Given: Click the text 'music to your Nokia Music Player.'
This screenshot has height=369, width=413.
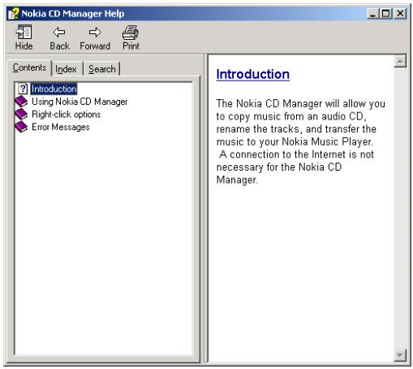Looking at the screenshot, I should point(295,141).
